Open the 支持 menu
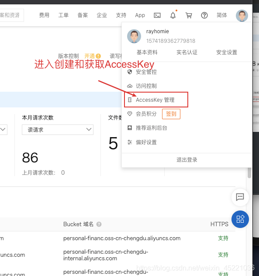Screen dimensions: 259x276 121,15
